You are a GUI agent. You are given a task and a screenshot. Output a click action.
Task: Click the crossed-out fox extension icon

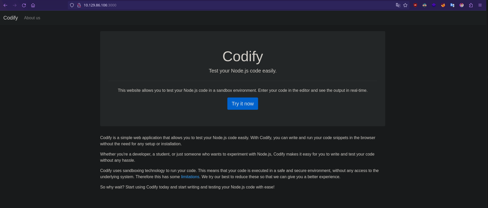point(443,5)
